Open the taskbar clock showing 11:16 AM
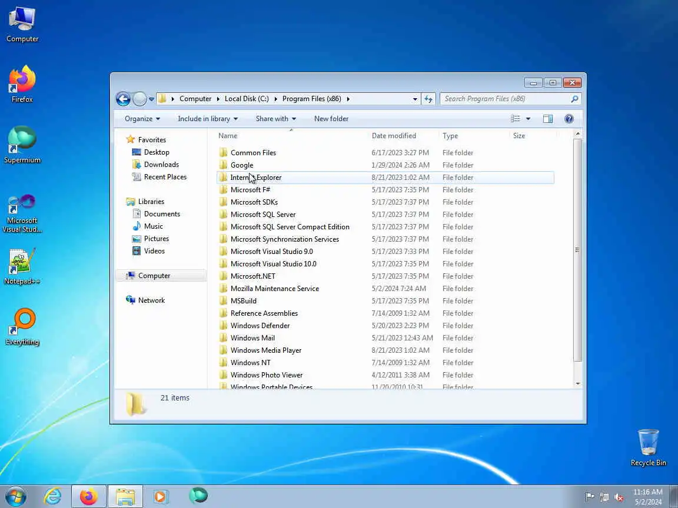The image size is (678, 508). pyautogui.click(x=648, y=497)
